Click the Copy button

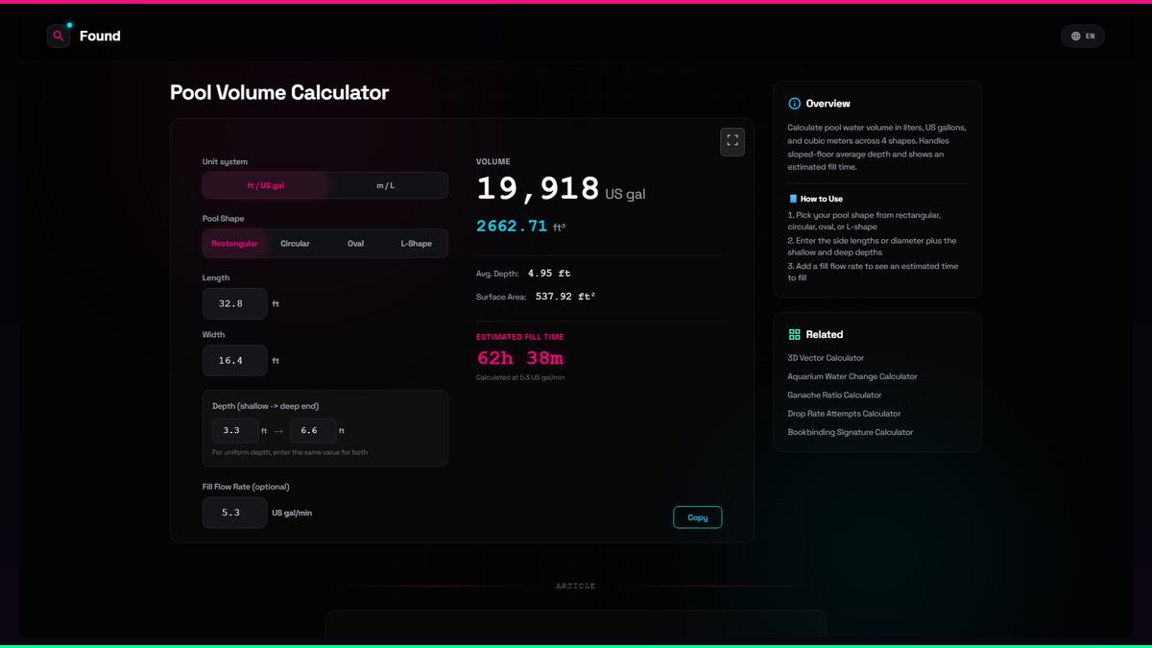(698, 517)
